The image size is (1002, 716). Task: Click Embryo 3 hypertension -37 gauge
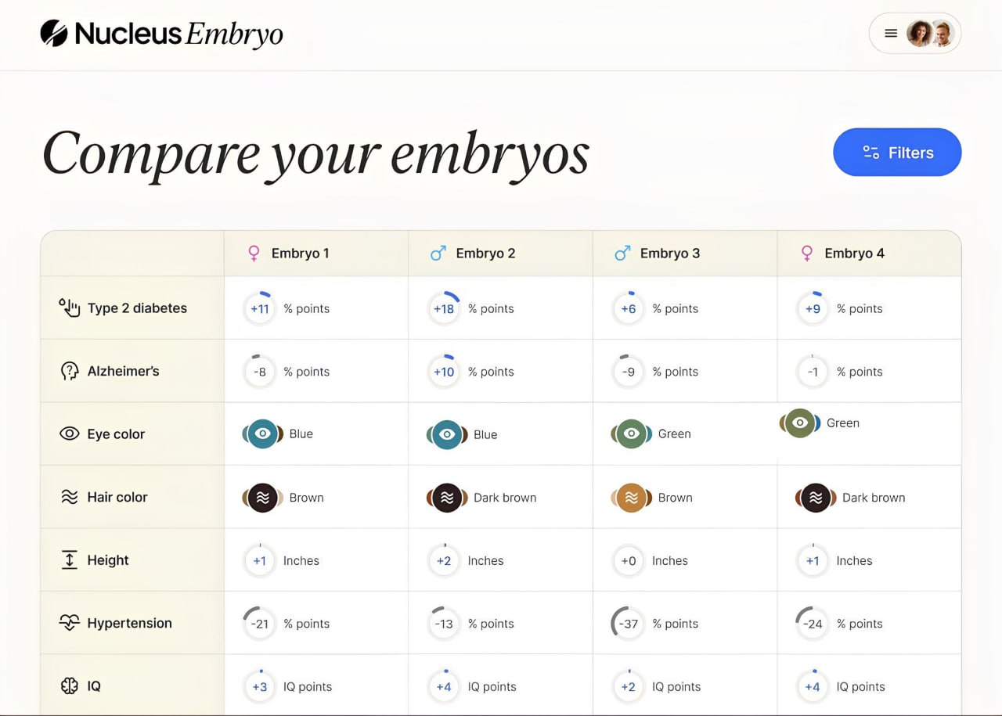(628, 624)
